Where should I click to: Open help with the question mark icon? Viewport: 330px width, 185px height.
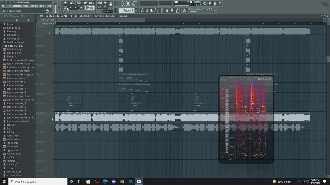[220, 3]
